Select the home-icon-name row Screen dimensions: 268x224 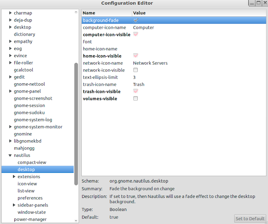[x=174, y=49]
